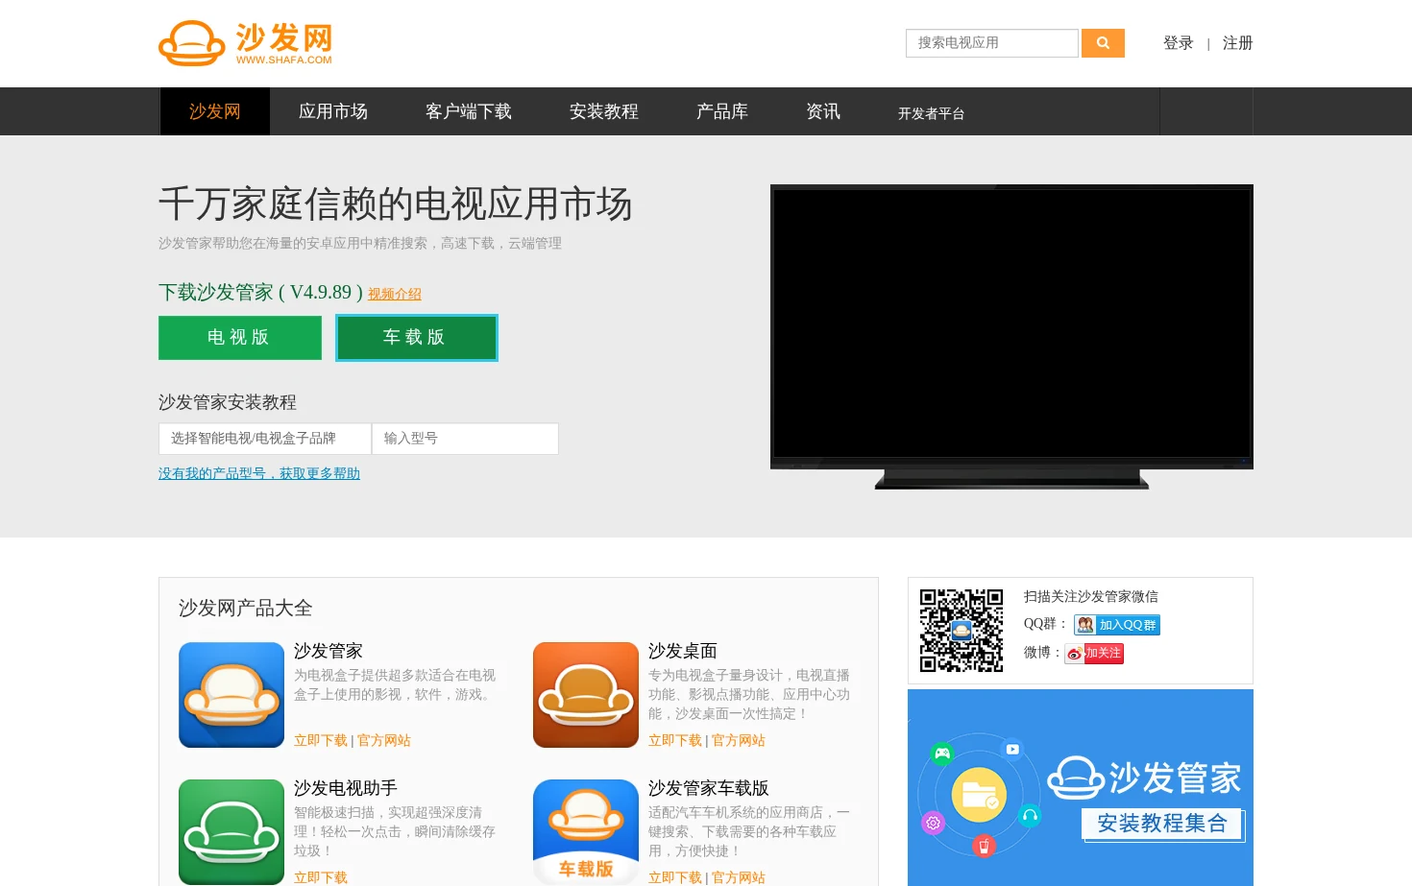Image resolution: width=1412 pixels, height=886 pixels.
Task: Open the 沙发电视助手 green app icon
Action: 231,831
